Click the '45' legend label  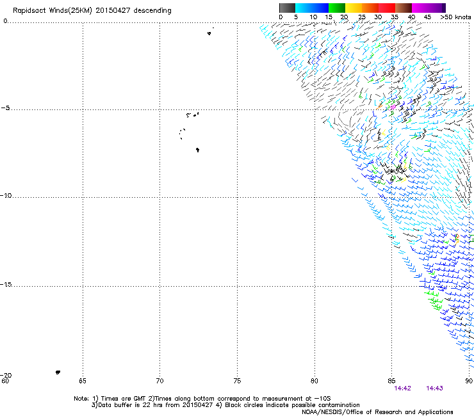click(427, 17)
